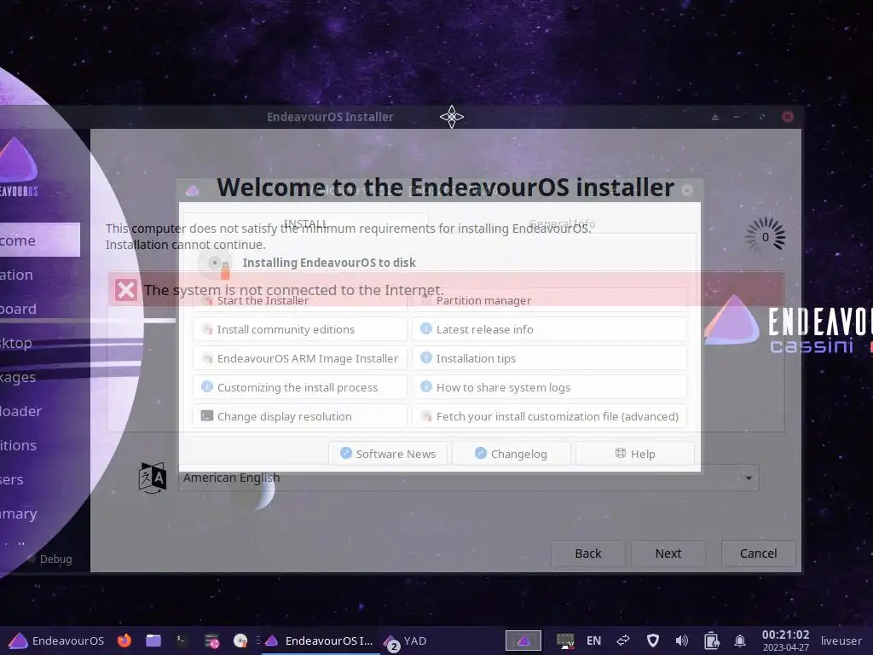Select the workspace switcher thumbnail in taskbar

(x=523, y=641)
